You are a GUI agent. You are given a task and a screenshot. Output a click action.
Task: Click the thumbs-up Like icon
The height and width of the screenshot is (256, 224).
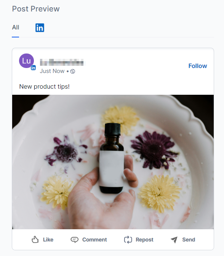[x=35, y=240]
